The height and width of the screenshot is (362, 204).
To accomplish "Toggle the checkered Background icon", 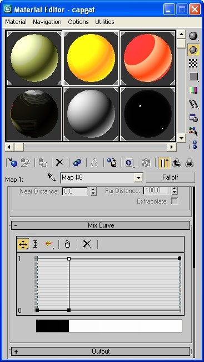I will [193, 63].
